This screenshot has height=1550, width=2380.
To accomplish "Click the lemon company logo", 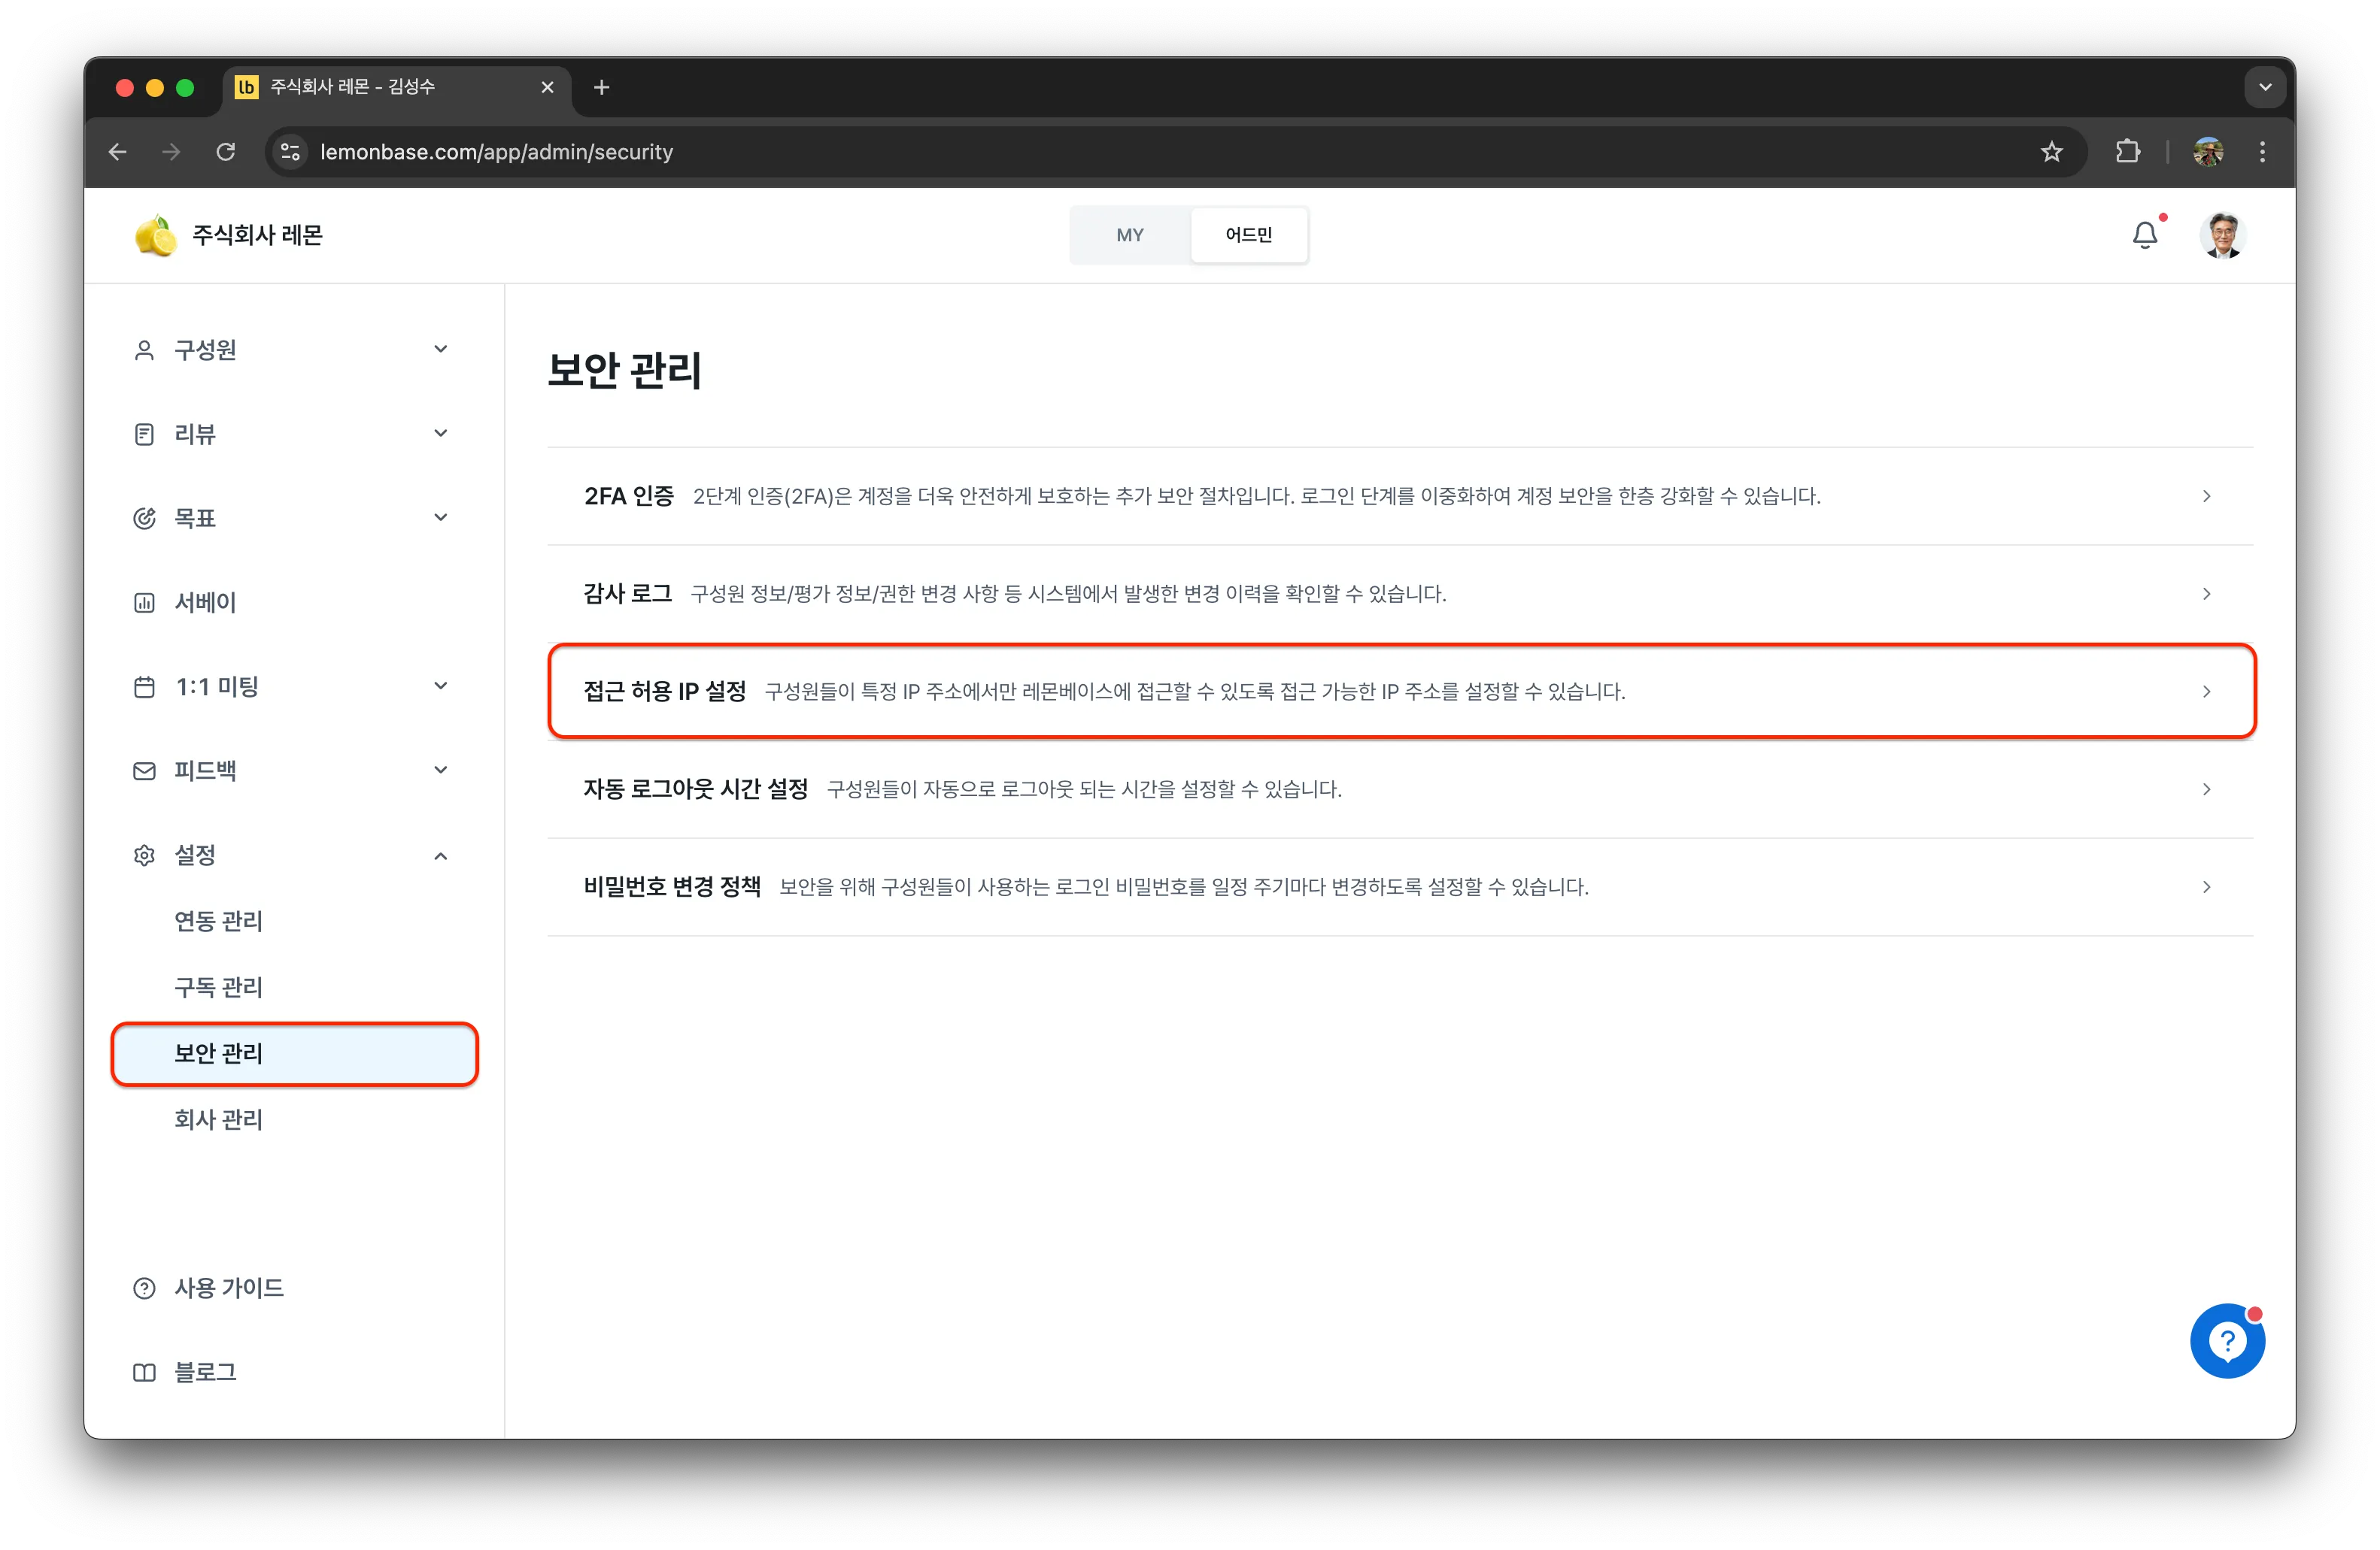I will (x=155, y=235).
